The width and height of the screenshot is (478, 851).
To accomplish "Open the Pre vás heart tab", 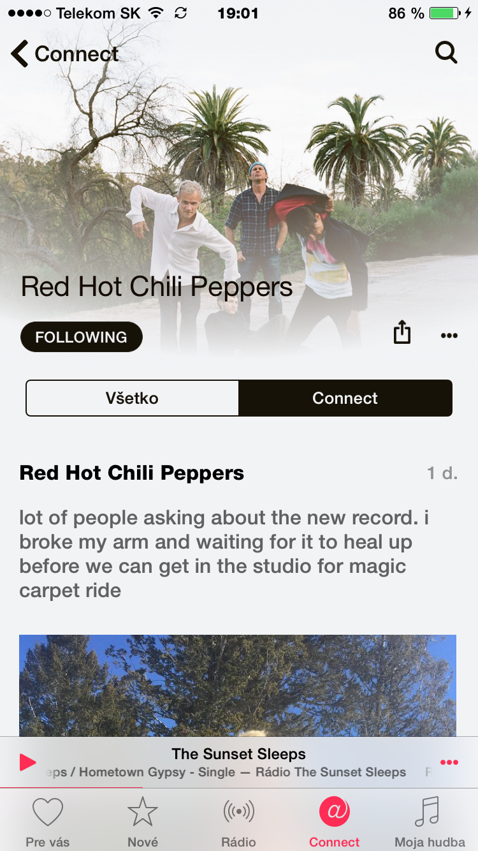I will [48, 822].
